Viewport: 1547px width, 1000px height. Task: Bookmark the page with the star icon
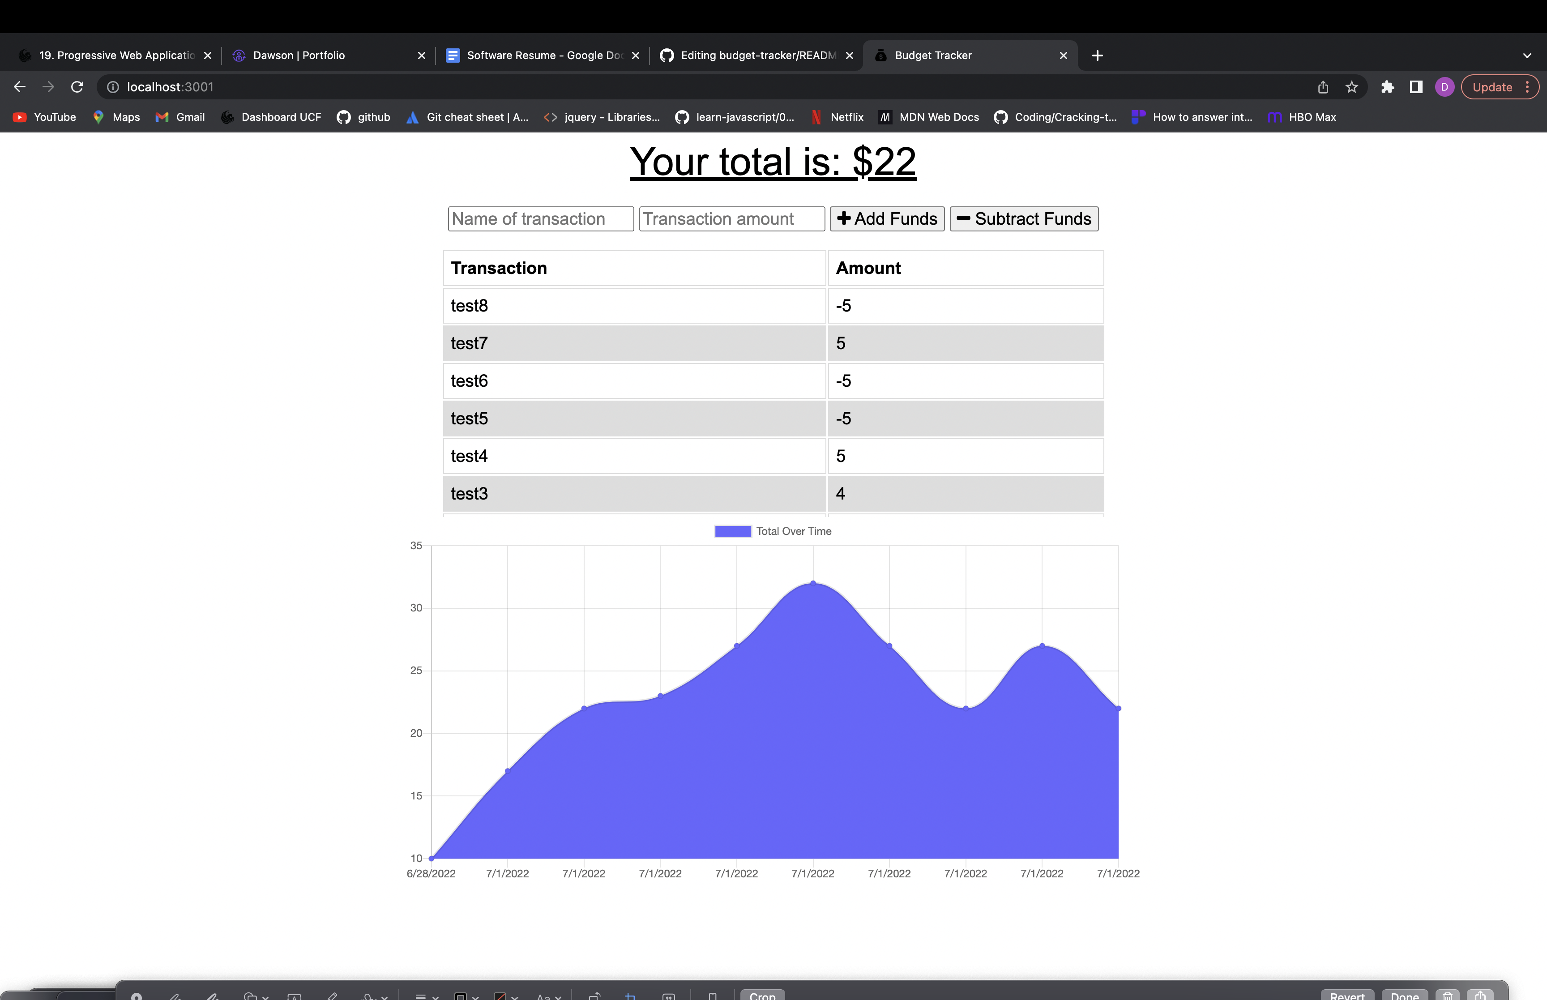tap(1351, 86)
